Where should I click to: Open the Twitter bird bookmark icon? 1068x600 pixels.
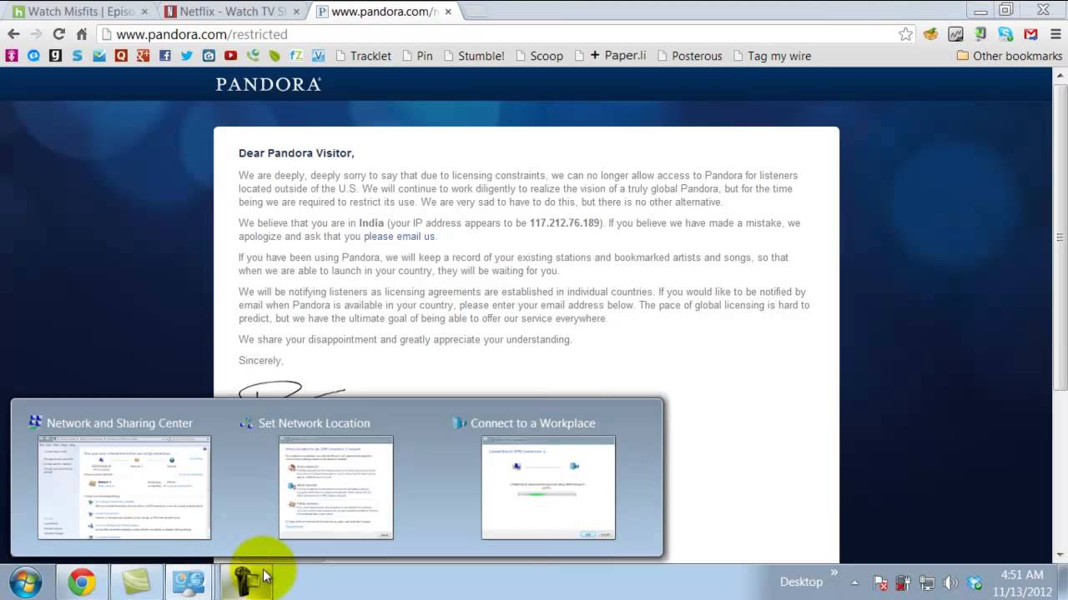coord(186,56)
